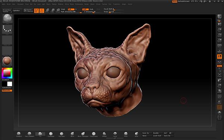The image size is (224, 140).
Task: Select the Inflat brush at shelf end
Action: point(136,134)
